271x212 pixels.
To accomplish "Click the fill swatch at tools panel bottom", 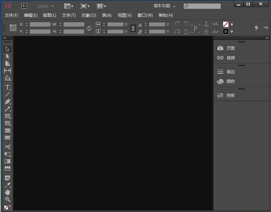I will point(6,207).
